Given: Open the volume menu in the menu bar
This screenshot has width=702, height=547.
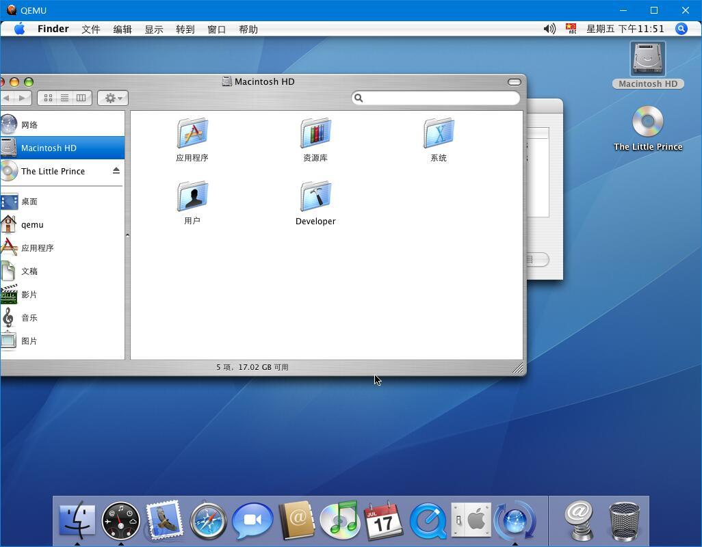Looking at the screenshot, I should pyautogui.click(x=549, y=29).
